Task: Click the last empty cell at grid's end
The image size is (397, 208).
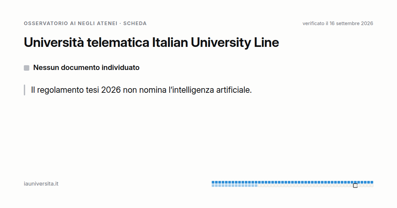Action: pos(372,186)
